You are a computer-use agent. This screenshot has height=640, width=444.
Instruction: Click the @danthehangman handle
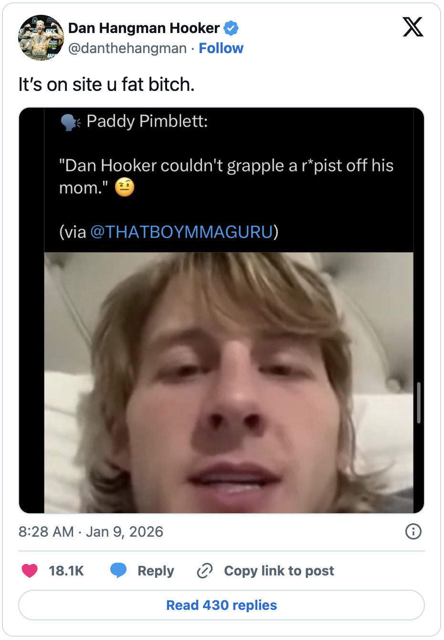[x=127, y=48]
